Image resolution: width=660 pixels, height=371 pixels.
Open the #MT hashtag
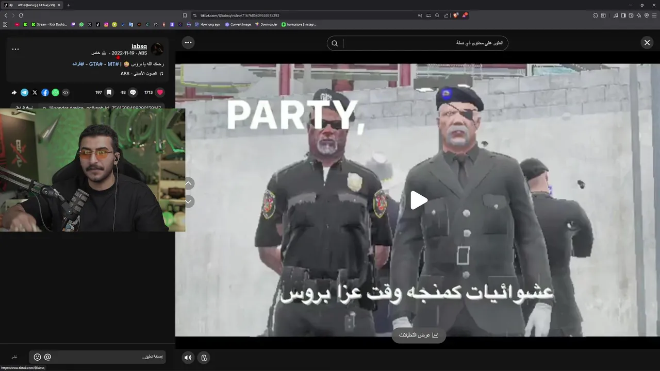pos(113,64)
